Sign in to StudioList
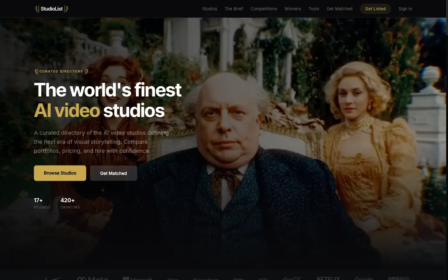Image resolution: width=448 pixels, height=280 pixels. (405, 9)
